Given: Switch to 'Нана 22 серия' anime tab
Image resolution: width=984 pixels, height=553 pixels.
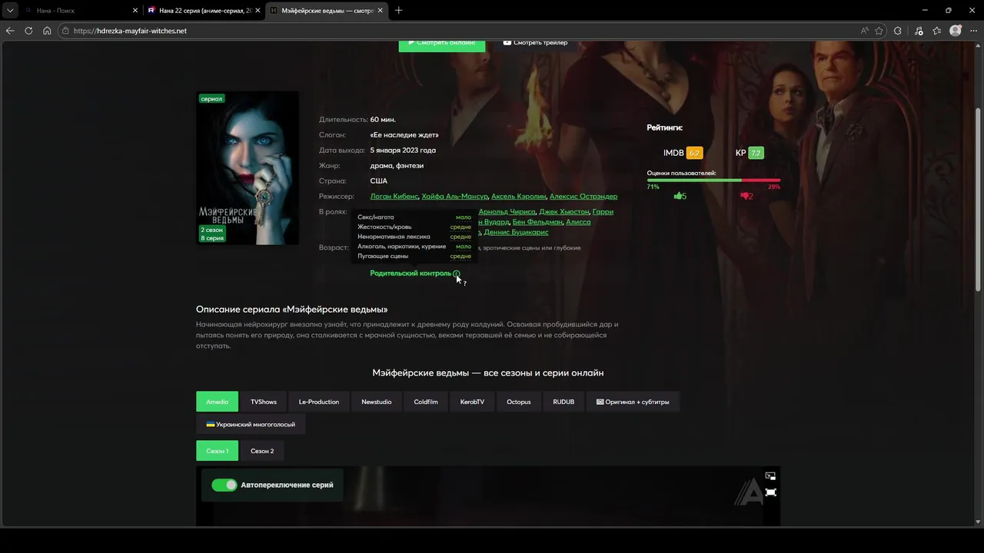Looking at the screenshot, I should point(204,11).
